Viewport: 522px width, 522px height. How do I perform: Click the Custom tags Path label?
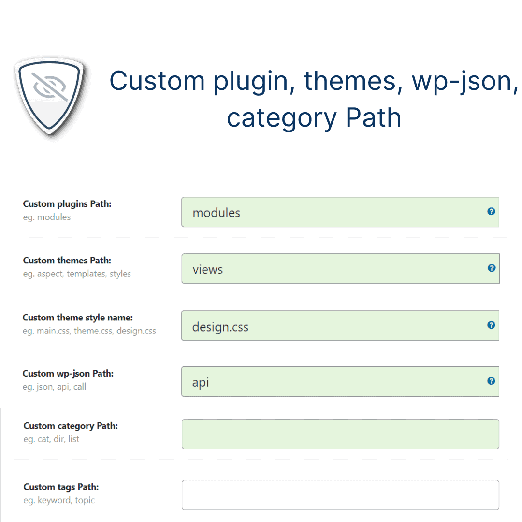61,487
